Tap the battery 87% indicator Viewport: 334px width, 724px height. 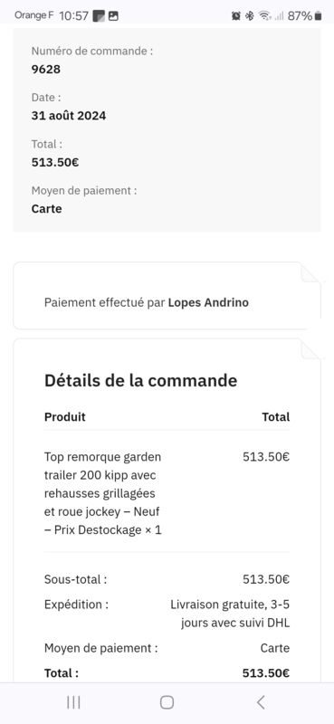[x=304, y=16]
